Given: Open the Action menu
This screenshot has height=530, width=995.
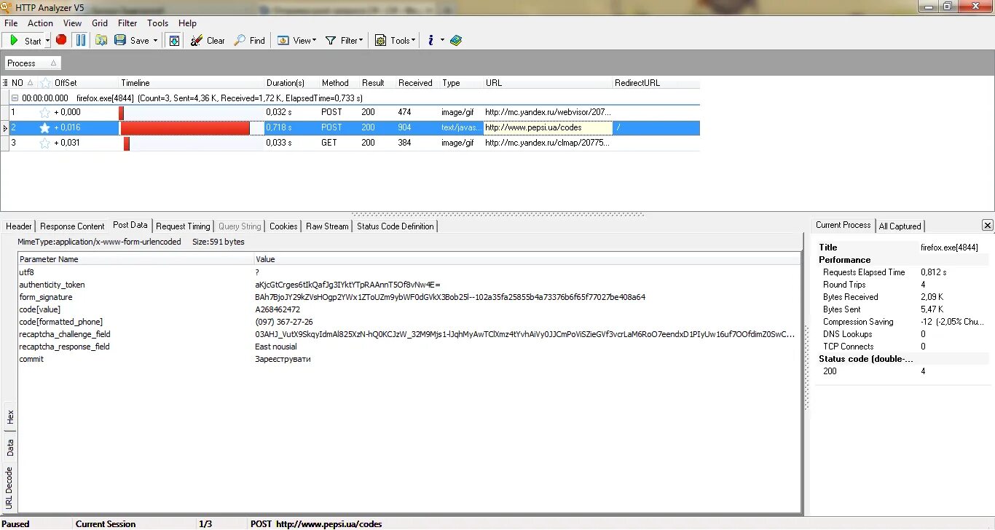Looking at the screenshot, I should click(x=40, y=23).
